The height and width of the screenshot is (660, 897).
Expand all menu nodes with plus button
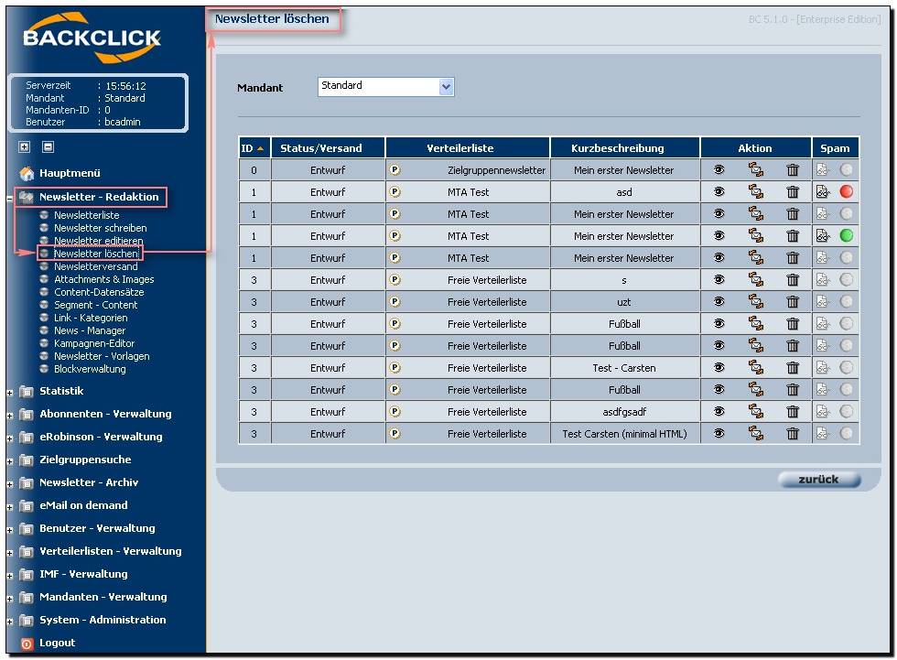[x=24, y=147]
